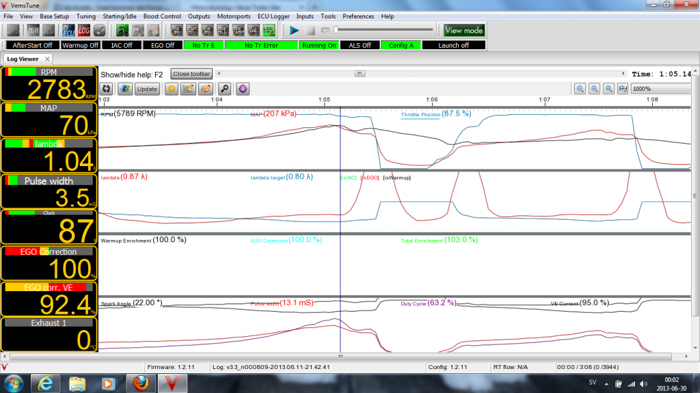Click the Update button
Screen dimensions: 700x393
click(x=147, y=89)
